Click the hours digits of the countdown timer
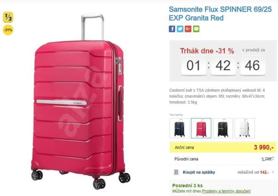The width and height of the screenshot is (278, 196). click(x=193, y=65)
